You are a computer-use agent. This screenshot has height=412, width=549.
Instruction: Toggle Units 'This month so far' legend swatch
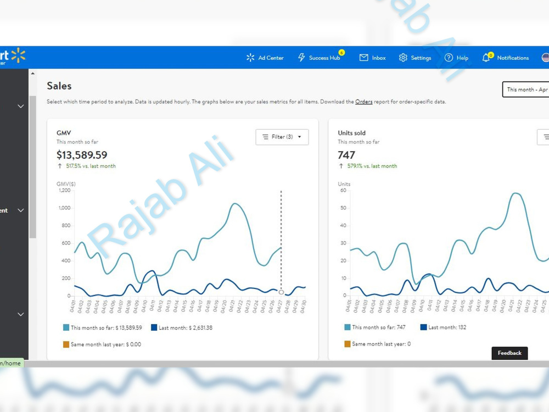(348, 327)
